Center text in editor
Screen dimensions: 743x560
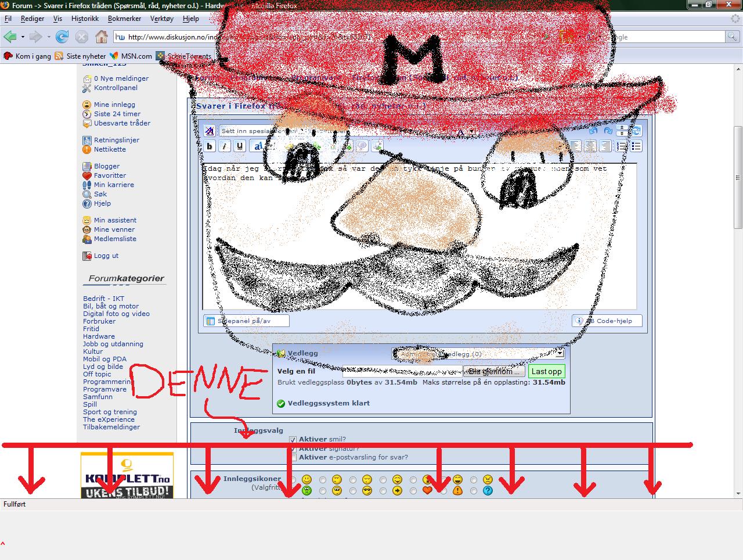click(590, 146)
